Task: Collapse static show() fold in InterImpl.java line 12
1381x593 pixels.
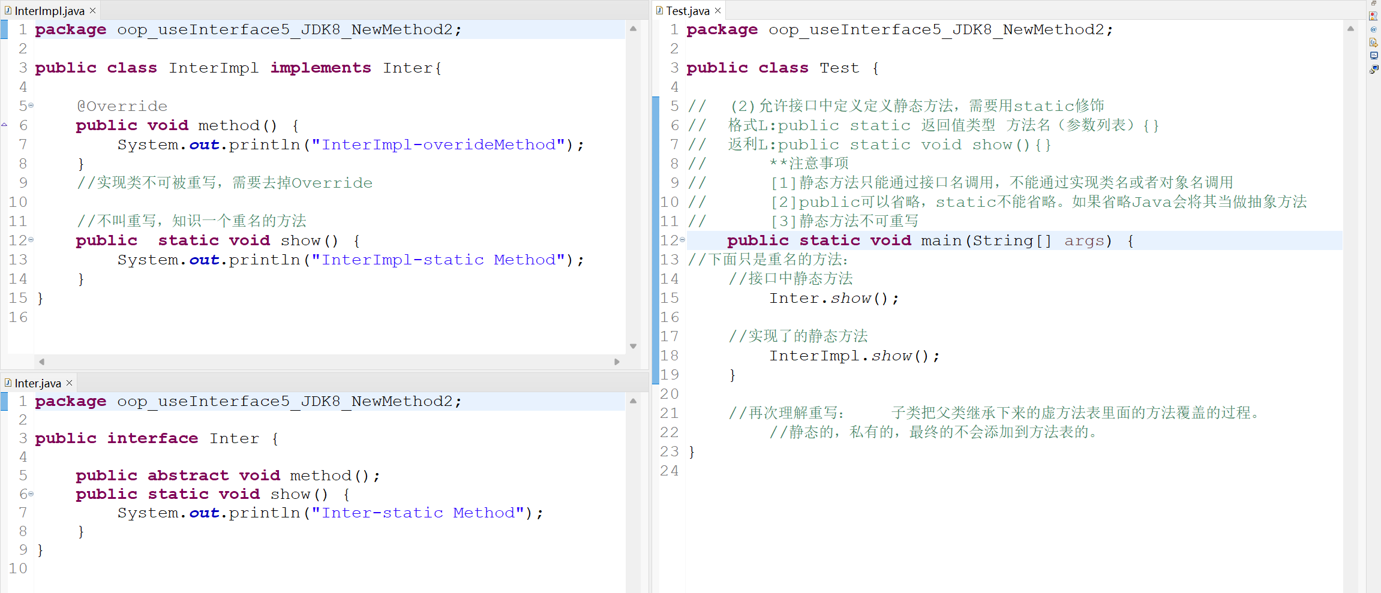Action: tap(31, 240)
